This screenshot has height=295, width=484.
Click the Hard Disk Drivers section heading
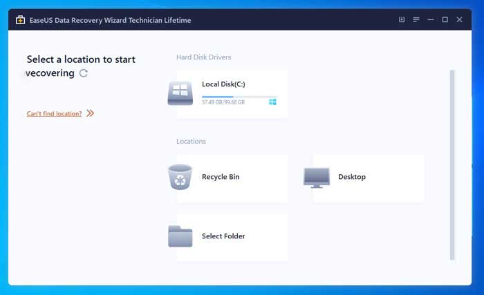pos(204,57)
